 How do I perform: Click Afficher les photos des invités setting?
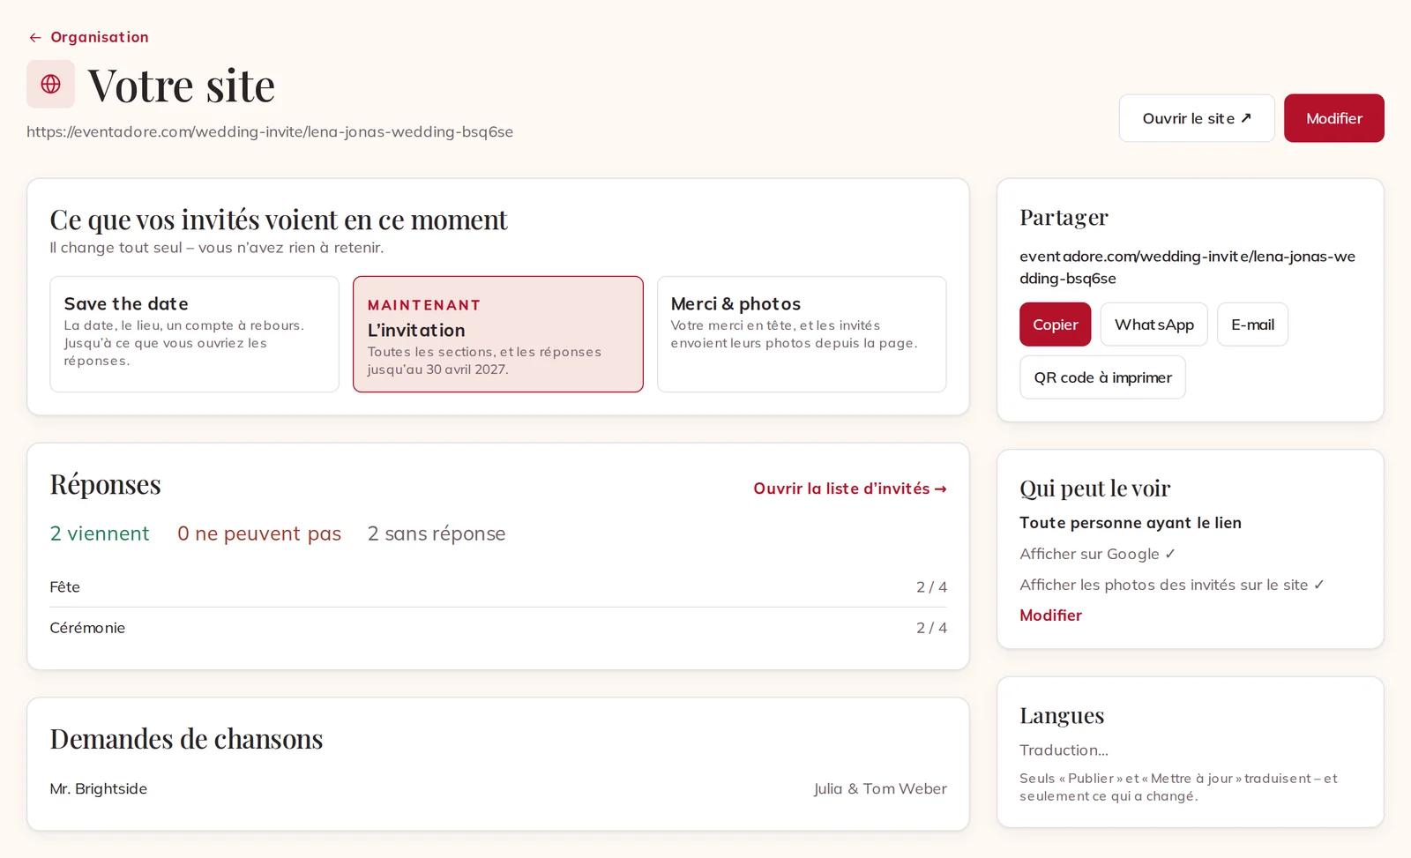1172,585
